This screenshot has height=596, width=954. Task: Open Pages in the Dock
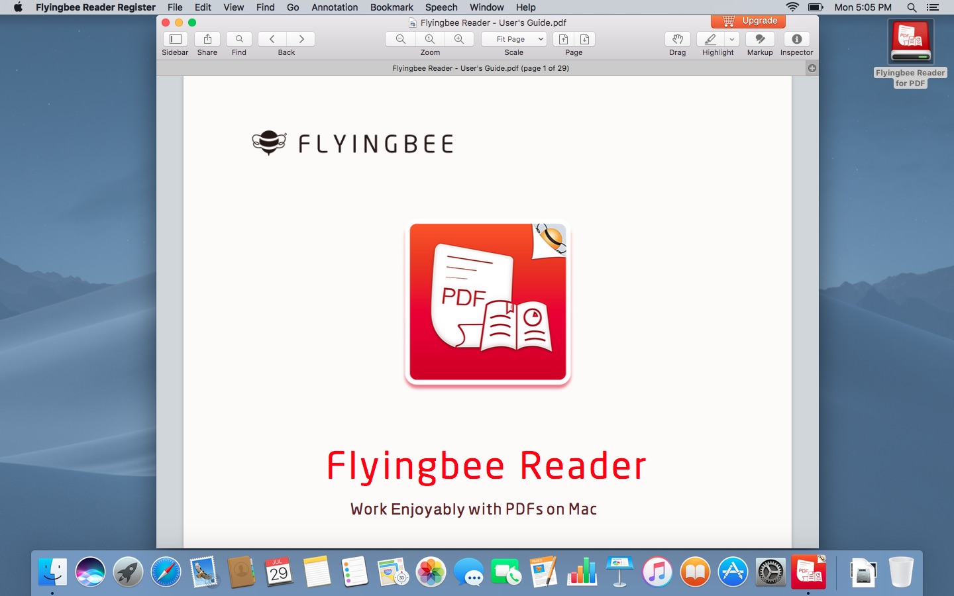pyautogui.click(x=544, y=572)
